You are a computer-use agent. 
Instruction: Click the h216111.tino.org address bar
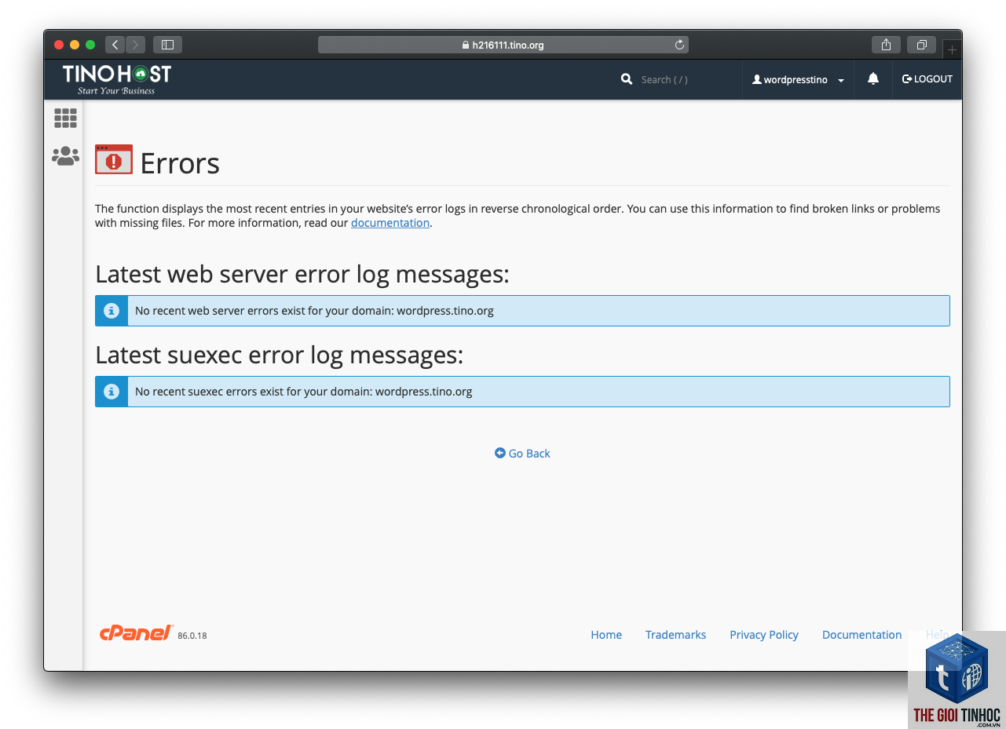coord(503,45)
